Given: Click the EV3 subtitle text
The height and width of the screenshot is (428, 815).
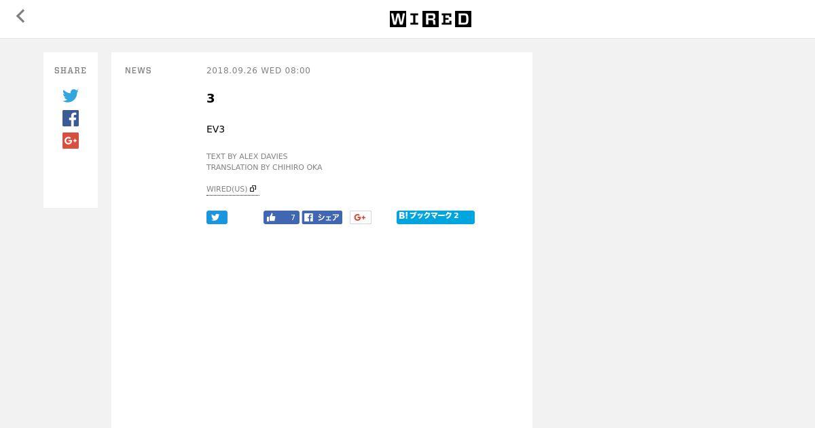Looking at the screenshot, I should click(215, 129).
